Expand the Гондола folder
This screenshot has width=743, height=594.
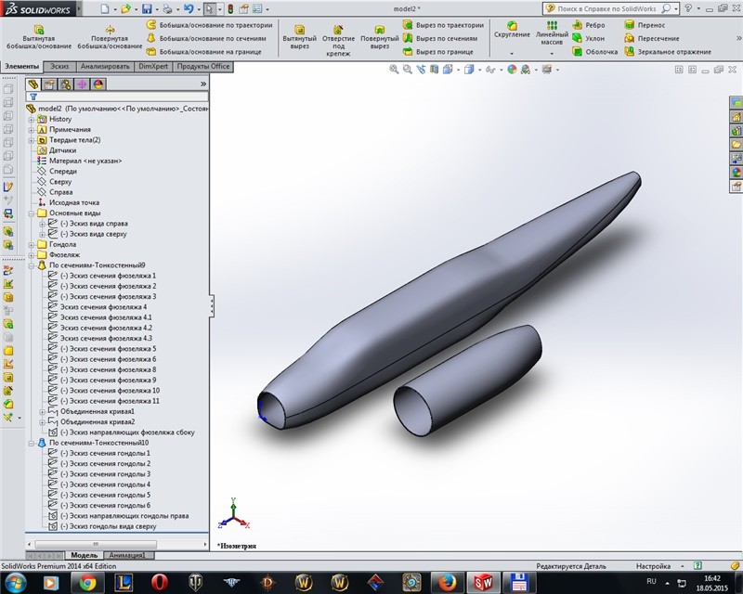click(x=32, y=245)
